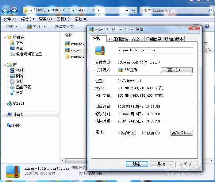Click 更改(C)... button
Screen dimensions: 215x182
click(177, 70)
